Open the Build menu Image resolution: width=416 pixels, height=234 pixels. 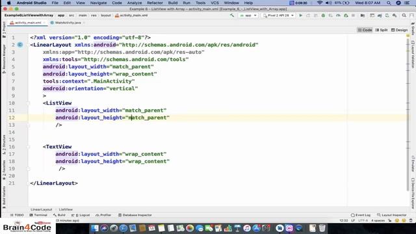tap(172, 3)
